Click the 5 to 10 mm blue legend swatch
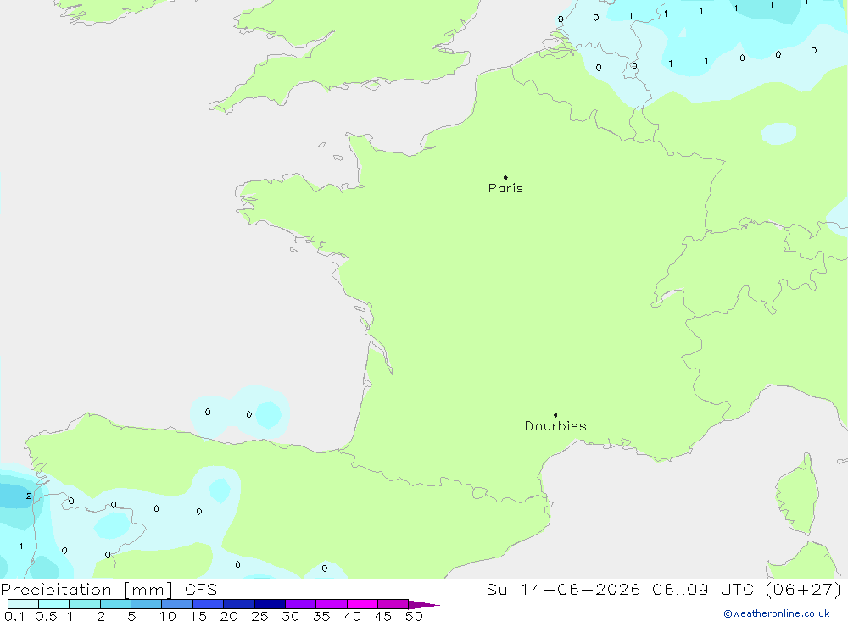848x621 pixels. pyautogui.click(x=146, y=604)
